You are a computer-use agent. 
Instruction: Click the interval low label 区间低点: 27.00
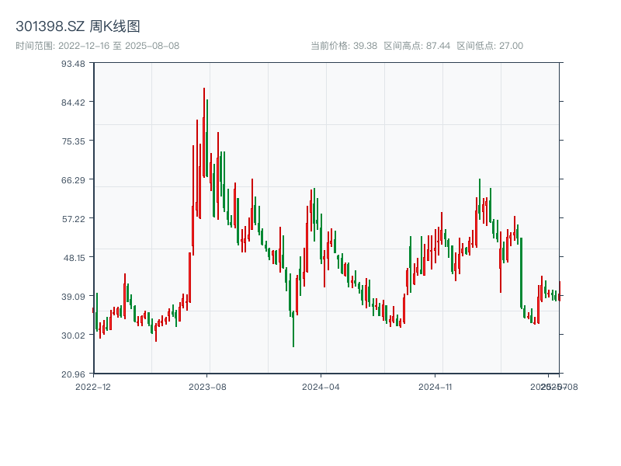(x=490, y=46)
